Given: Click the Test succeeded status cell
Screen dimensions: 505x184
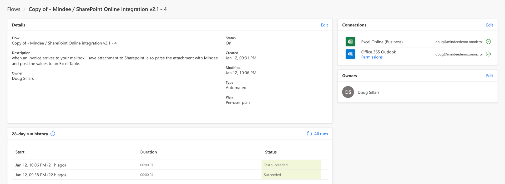Looking at the screenshot, I should (291, 165).
